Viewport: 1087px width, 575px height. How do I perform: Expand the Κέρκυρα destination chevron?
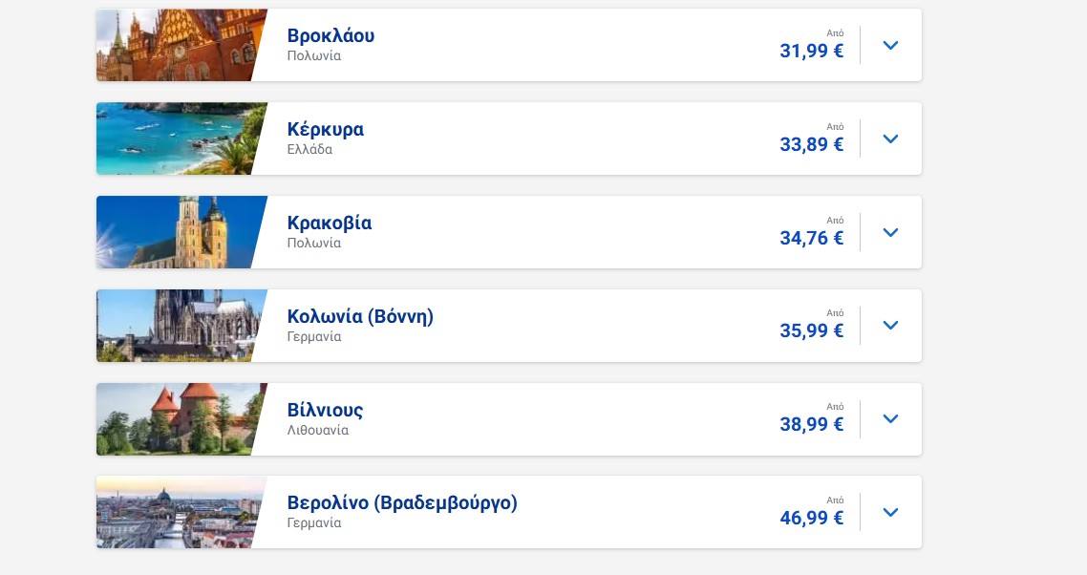click(890, 138)
